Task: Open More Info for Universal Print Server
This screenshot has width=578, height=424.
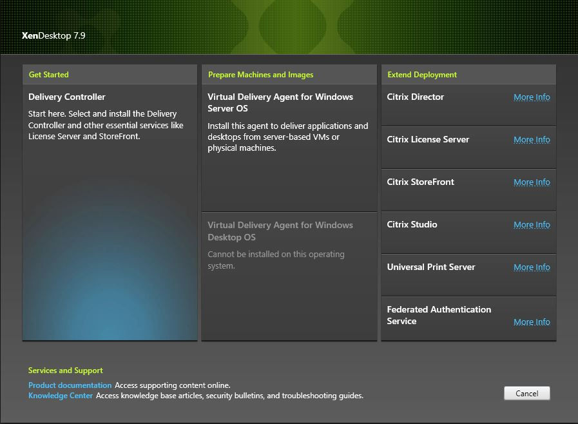Action: (532, 267)
